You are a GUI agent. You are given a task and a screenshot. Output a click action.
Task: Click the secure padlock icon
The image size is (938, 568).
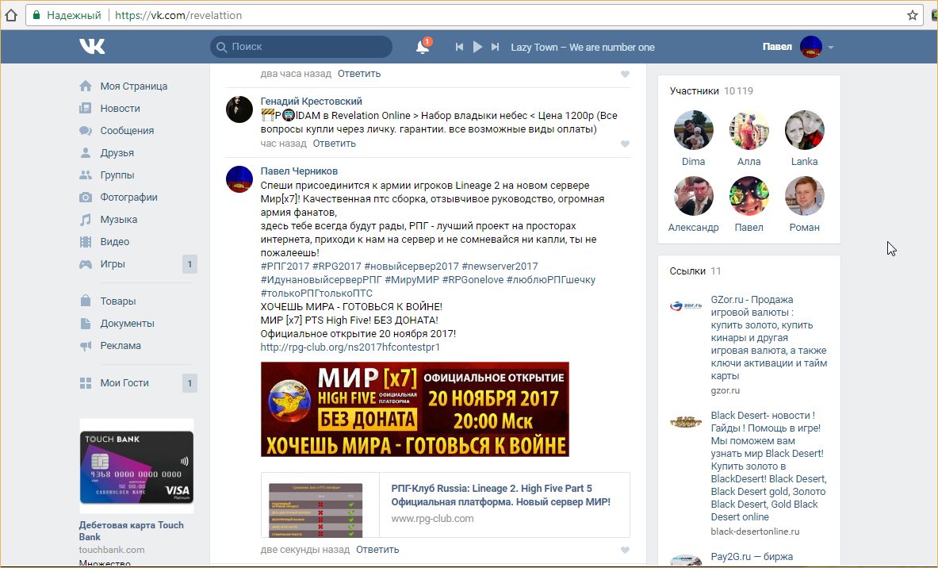(x=36, y=15)
